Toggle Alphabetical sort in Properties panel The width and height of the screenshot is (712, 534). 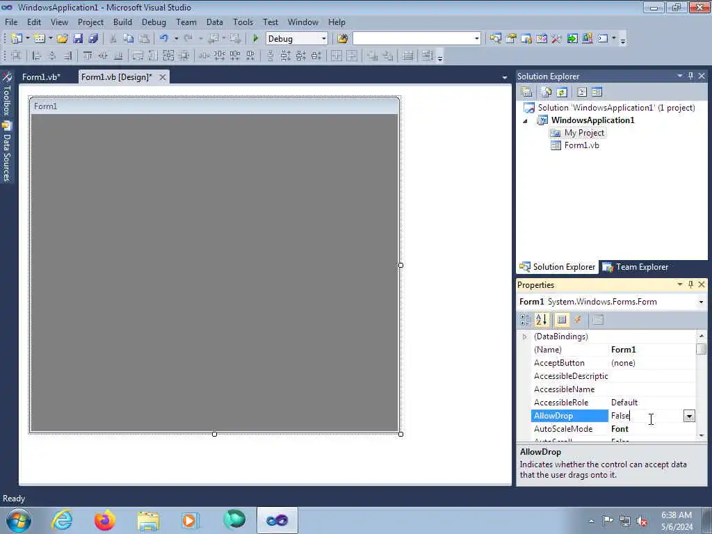(x=541, y=320)
